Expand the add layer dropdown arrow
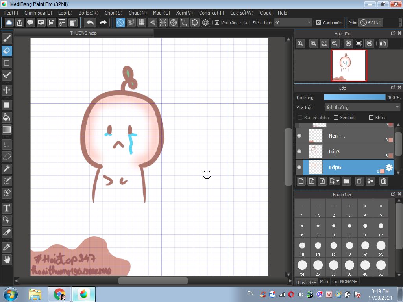 [x=338, y=181]
